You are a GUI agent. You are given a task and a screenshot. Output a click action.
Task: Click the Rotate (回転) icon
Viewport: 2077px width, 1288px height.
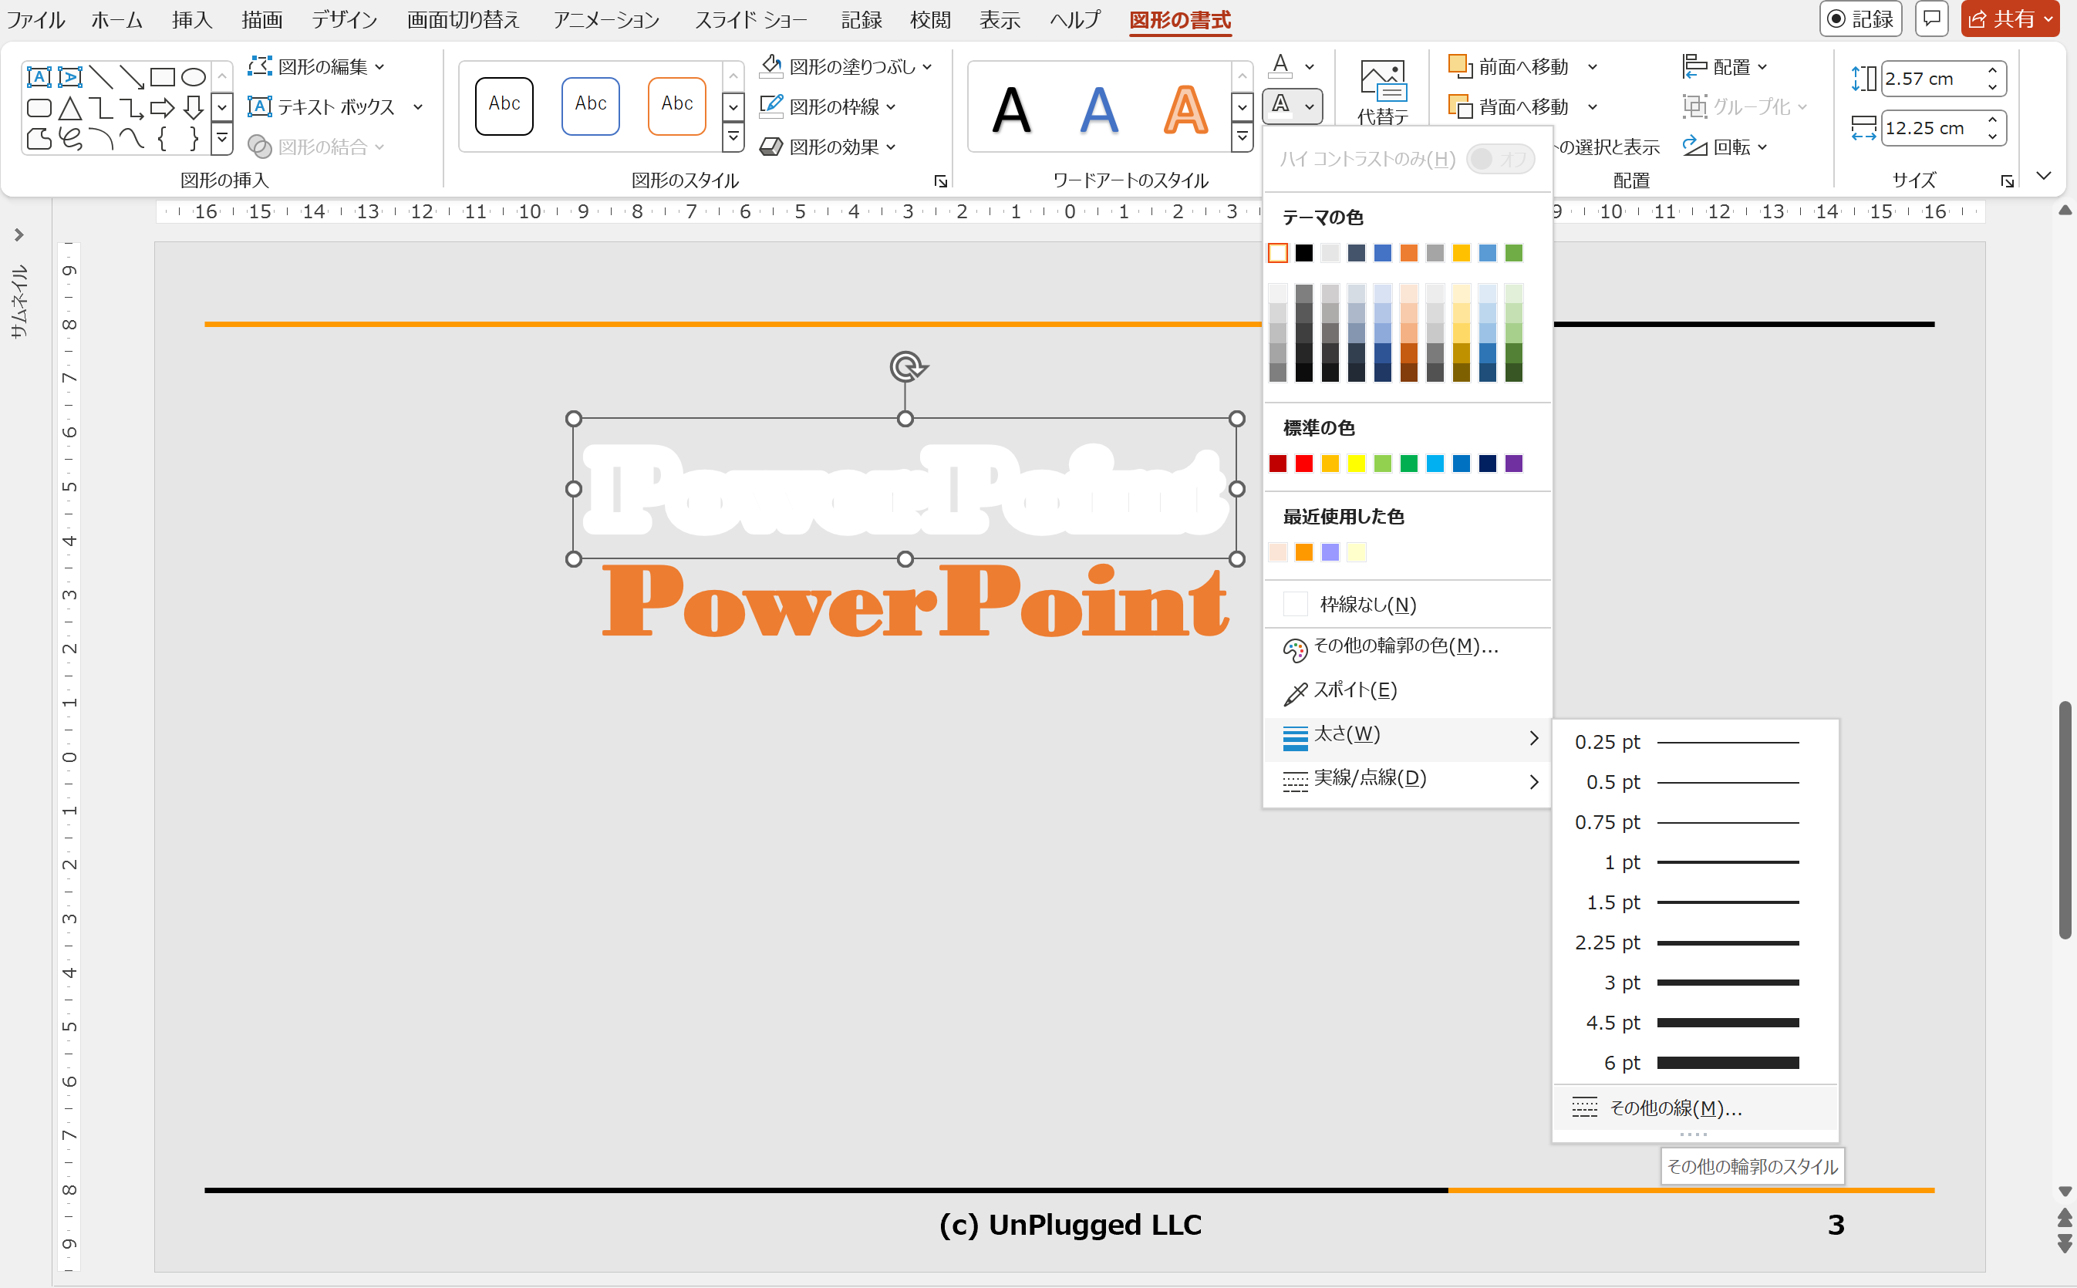[1694, 147]
